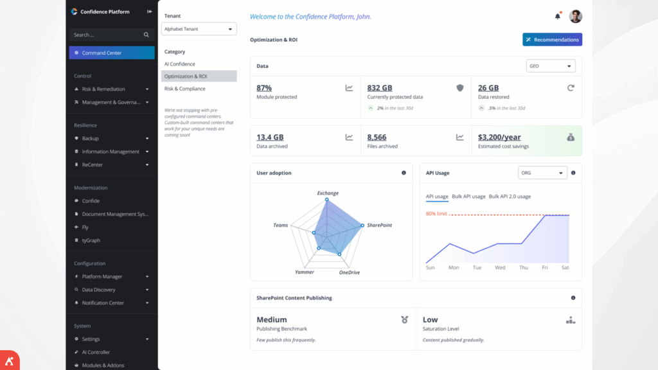Open the 87% Module protected link
This screenshot has height=370, width=658.
point(264,87)
